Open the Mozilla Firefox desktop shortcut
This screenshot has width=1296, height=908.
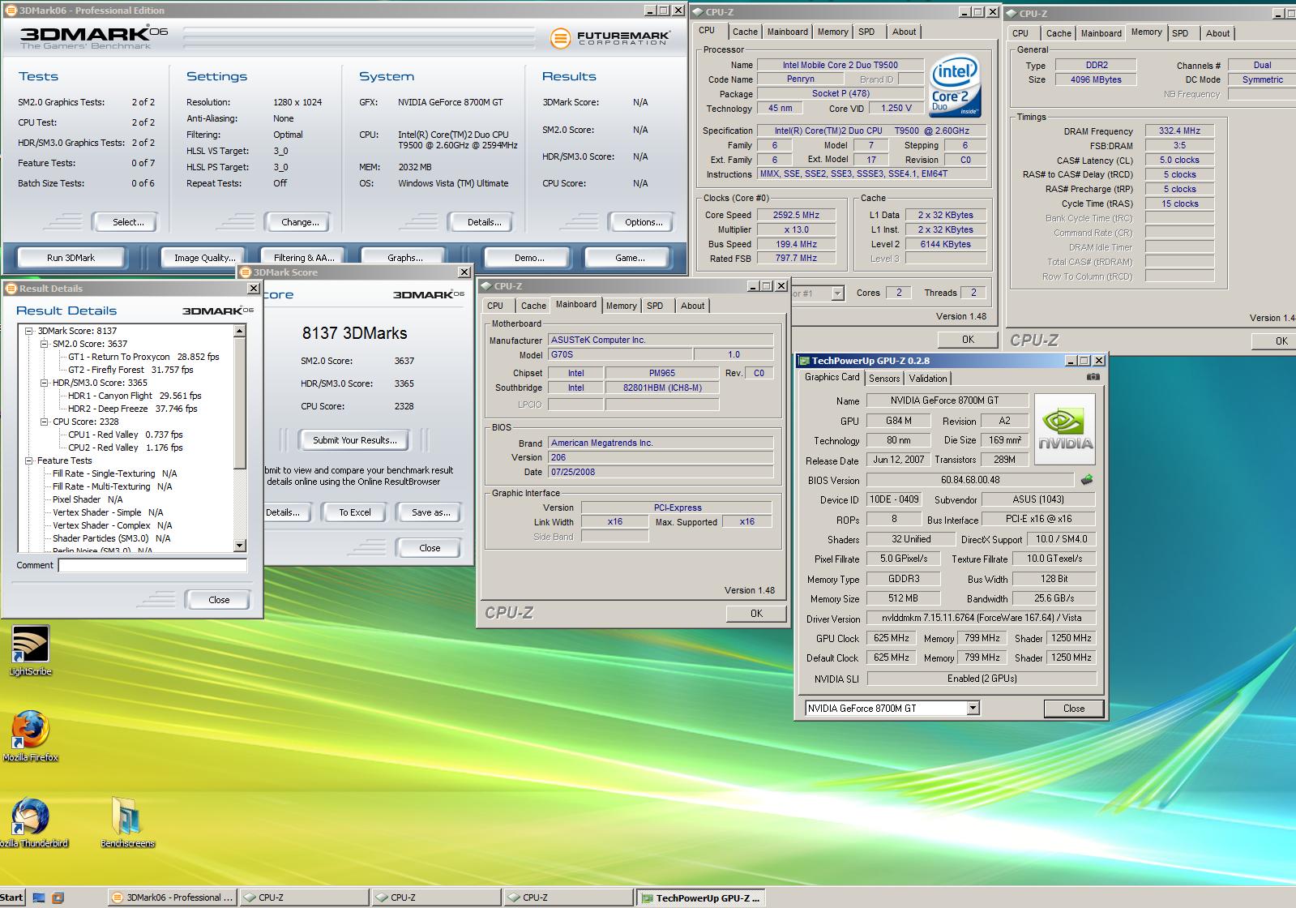[30, 735]
